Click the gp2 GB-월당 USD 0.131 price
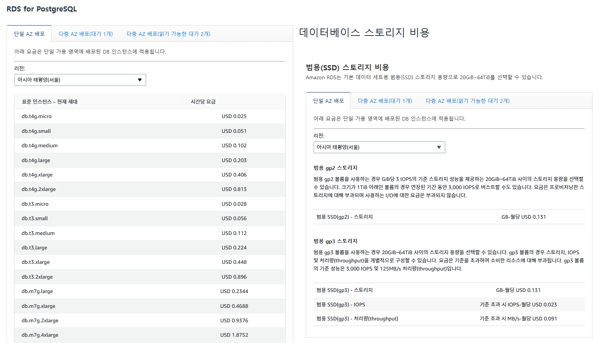Image resolution: width=601 pixels, height=343 pixels. click(524, 217)
